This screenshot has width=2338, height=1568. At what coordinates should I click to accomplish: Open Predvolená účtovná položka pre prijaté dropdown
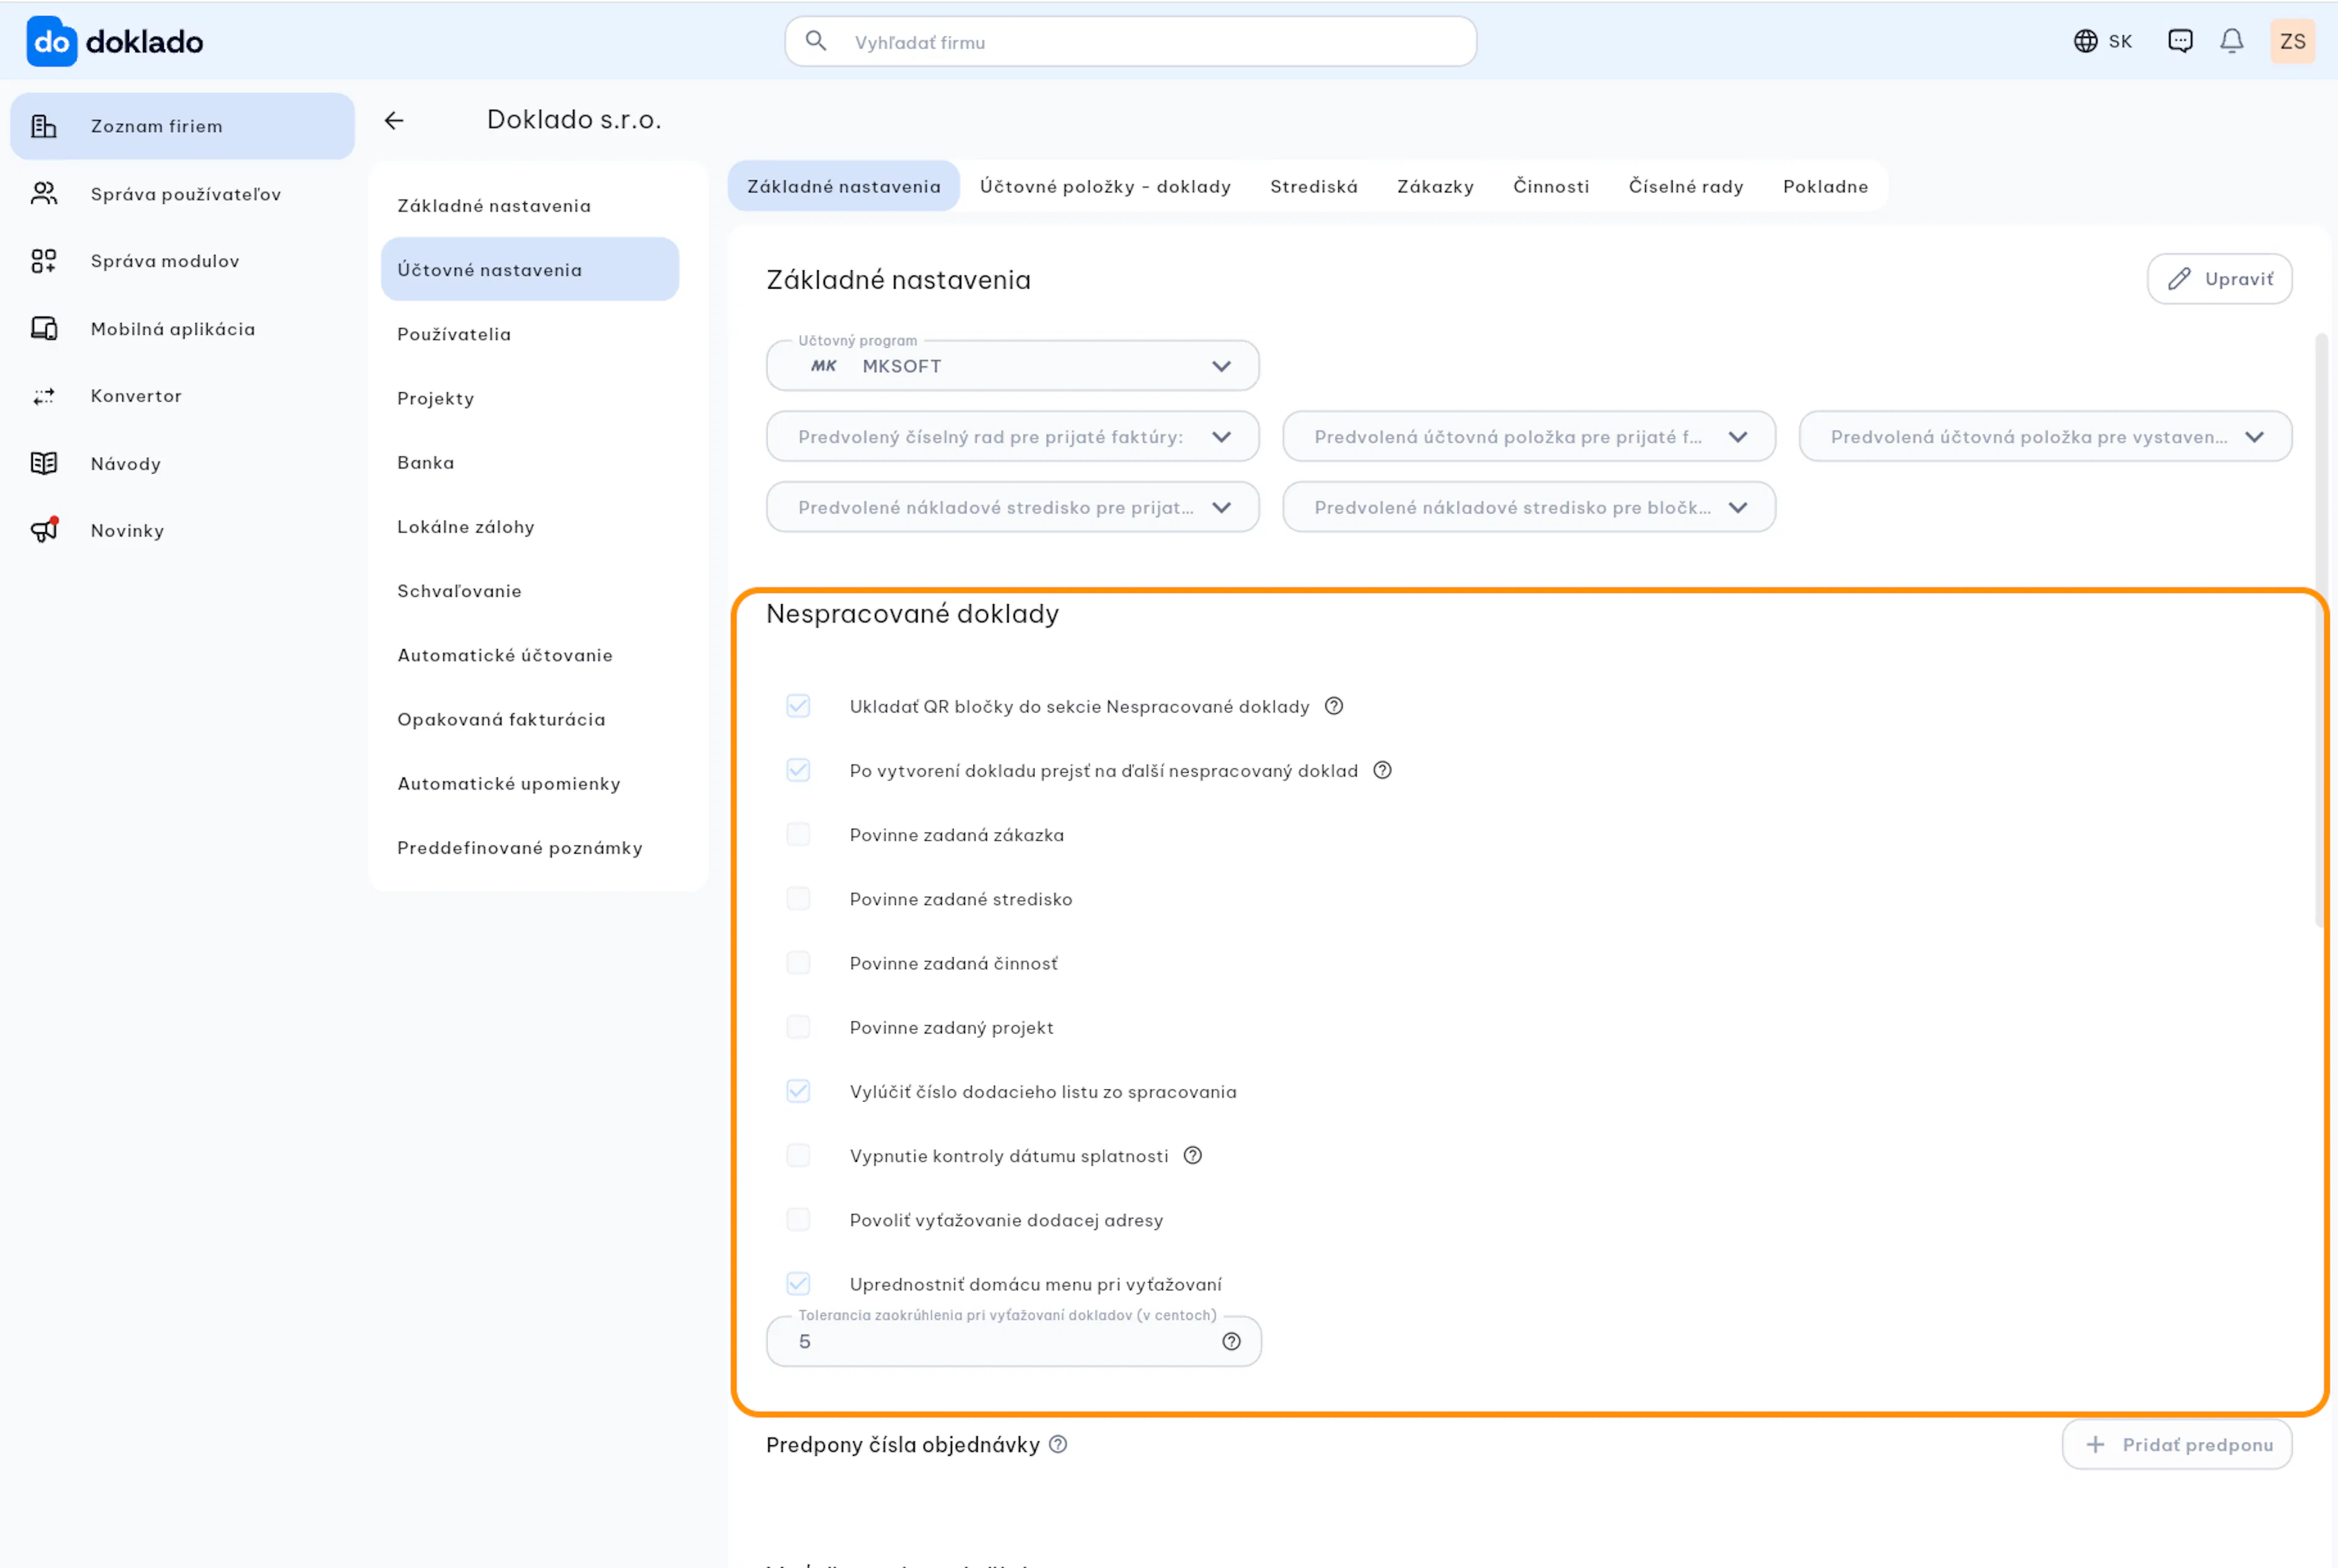[x=1528, y=437]
